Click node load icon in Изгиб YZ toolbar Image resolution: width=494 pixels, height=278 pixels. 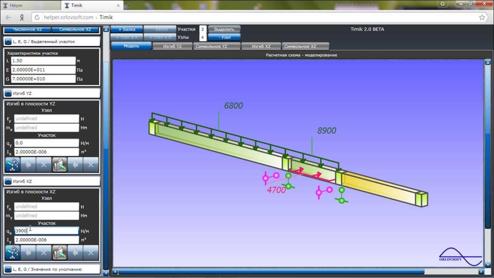[x=13, y=164]
